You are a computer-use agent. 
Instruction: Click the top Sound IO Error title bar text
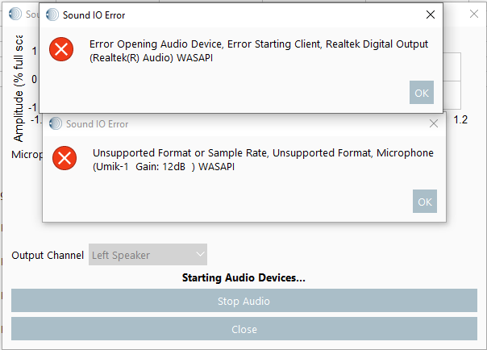point(94,15)
